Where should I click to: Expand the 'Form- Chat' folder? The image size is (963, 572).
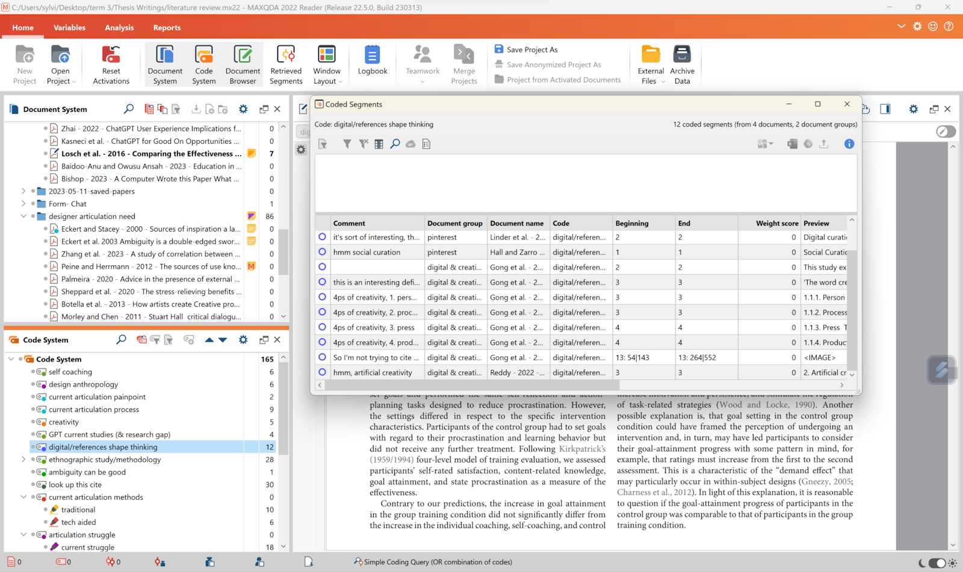pyautogui.click(x=23, y=204)
